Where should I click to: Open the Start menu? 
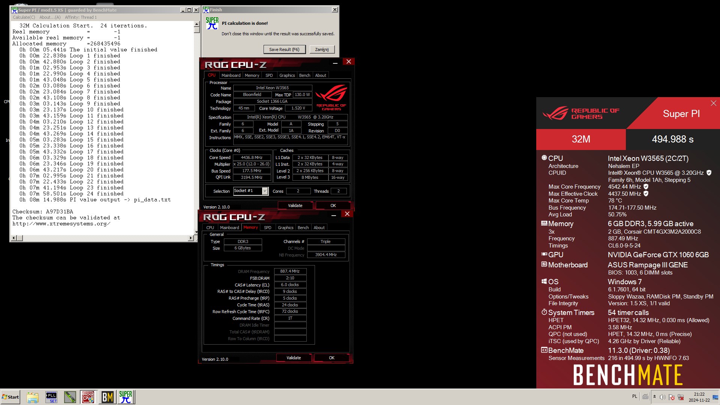point(10,397)
